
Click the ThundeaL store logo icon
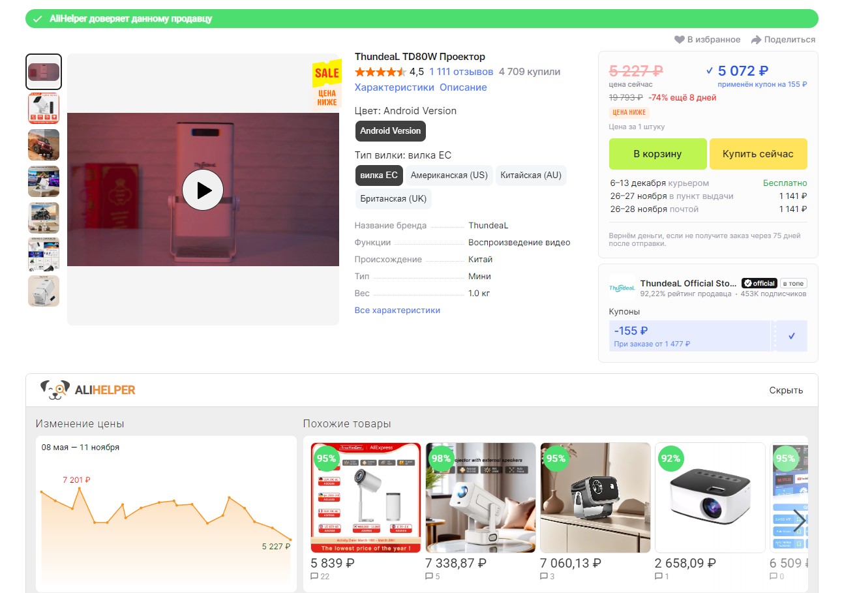[622, 288]
